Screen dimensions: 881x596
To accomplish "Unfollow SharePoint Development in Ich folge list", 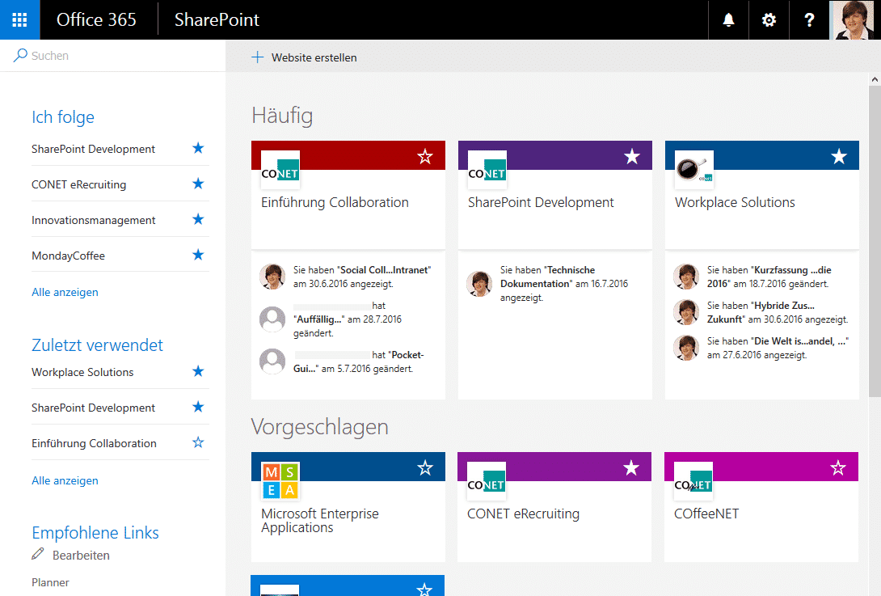I will coord(198,148).
